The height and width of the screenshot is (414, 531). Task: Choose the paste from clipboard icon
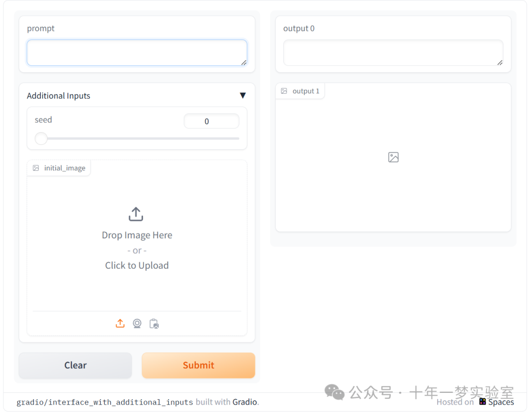[154, 324]
